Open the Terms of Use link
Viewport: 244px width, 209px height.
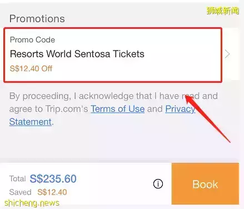(117, 109)
